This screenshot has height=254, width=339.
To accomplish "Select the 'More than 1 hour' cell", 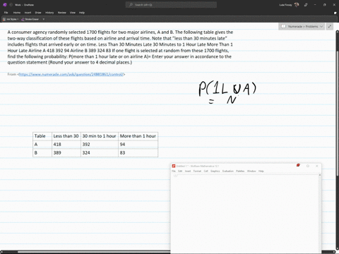I will [x=138, y=136].
